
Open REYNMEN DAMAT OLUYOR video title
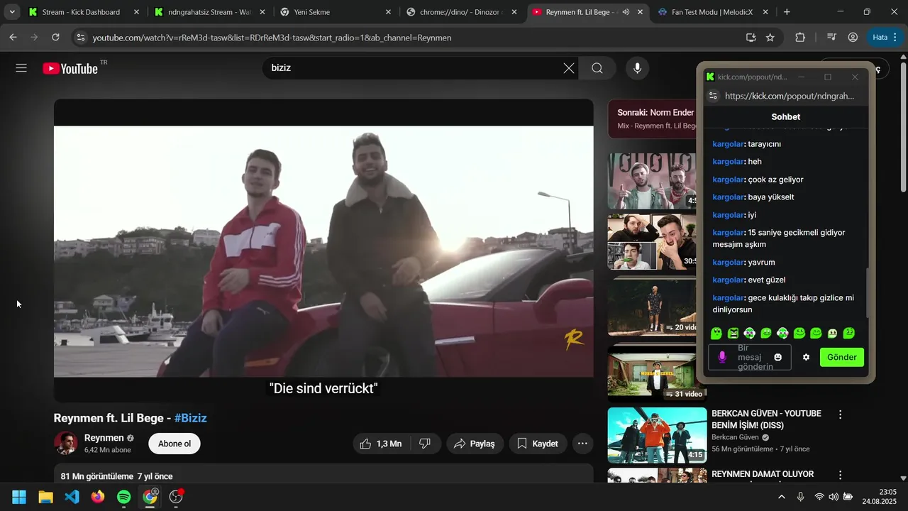coord(763,474)
